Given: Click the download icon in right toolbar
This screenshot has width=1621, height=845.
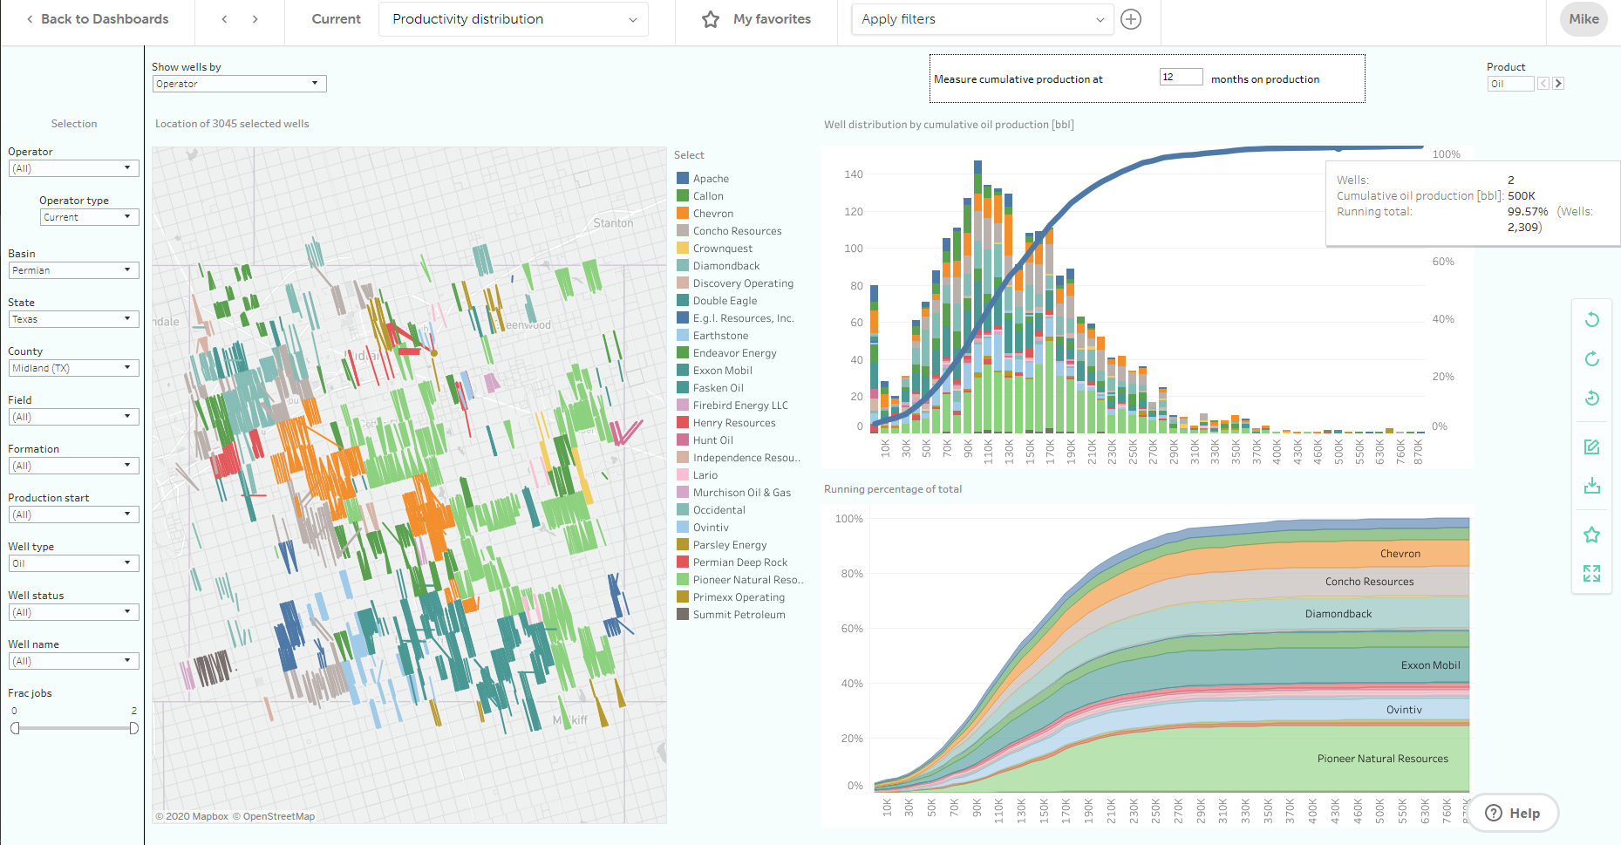Looking at the screenshot, I should point(1591,486).
